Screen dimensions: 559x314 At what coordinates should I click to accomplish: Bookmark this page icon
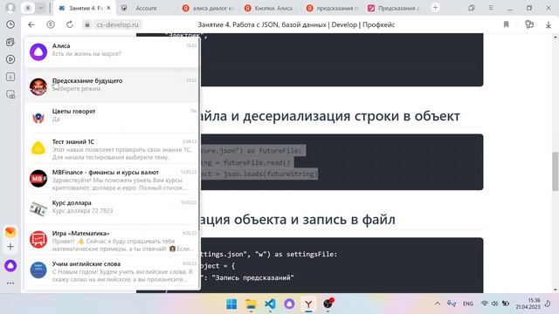[x=507, y=24]
